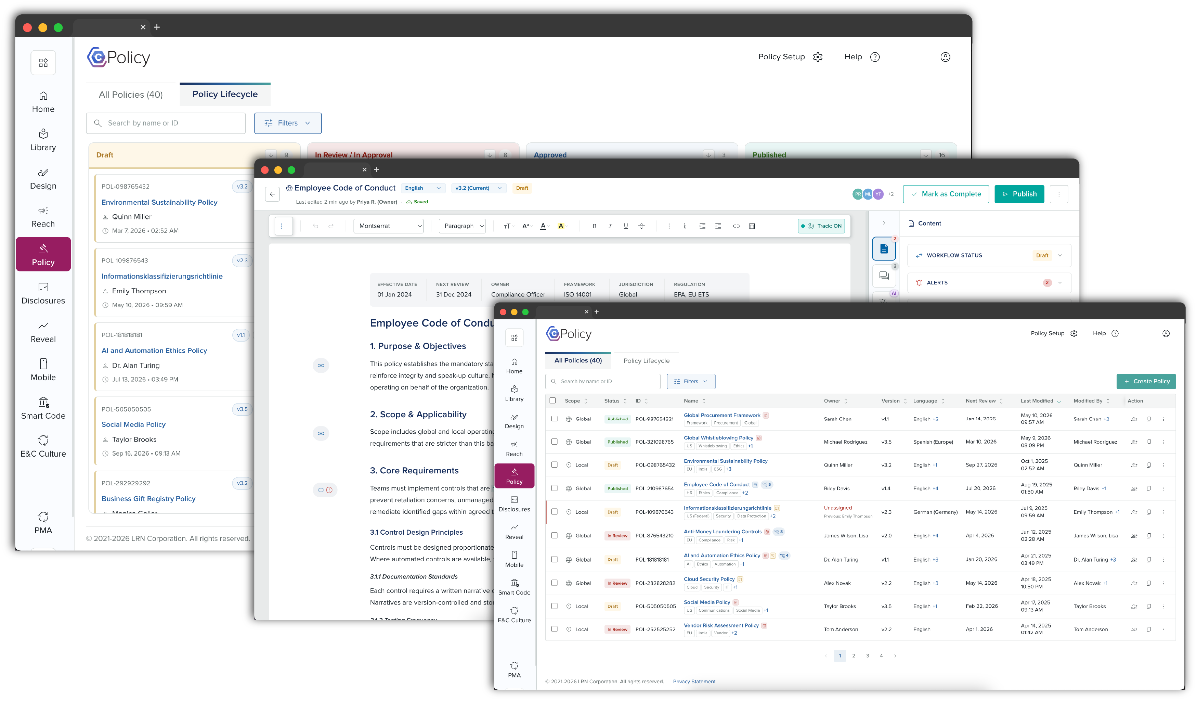This screenshot has width=1197, height=701.
Task: Check the select-all checkbox in table header
Action: (x=552, y=400)
